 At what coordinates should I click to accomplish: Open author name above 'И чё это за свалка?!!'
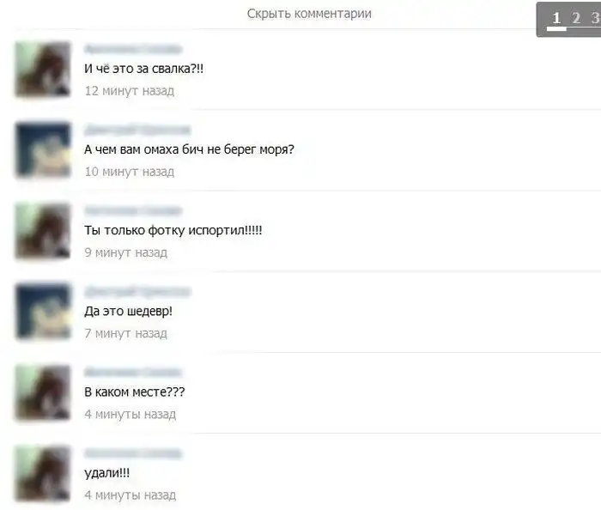pos(132,50)
